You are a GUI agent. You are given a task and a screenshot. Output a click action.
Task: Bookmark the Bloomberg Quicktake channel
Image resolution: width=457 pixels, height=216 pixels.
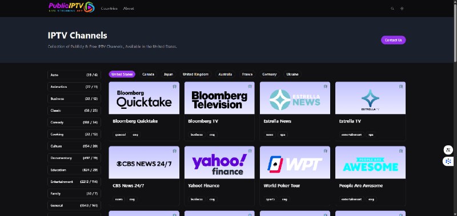click(x=175, y=87)
